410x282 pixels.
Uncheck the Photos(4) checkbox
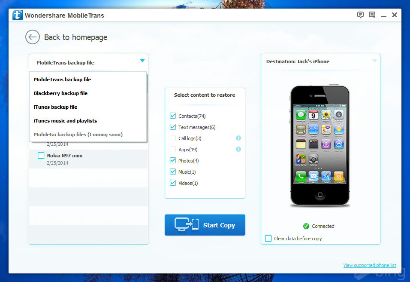[x=172, y=160]
